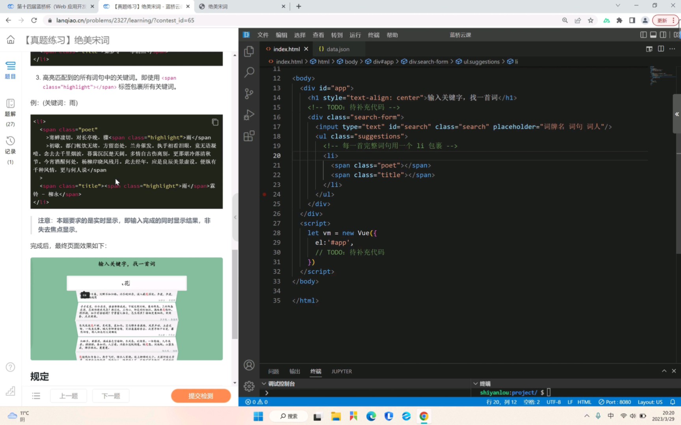Open the share page icon in address bar
Screen dimensions: 681x425
pos(578,20)
